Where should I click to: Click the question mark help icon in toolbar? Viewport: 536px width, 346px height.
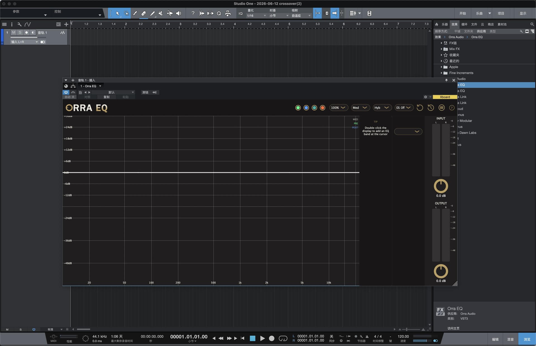[x=193, y=13]
